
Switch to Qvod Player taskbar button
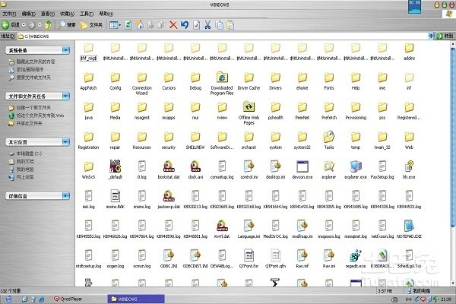click(68, 299)
